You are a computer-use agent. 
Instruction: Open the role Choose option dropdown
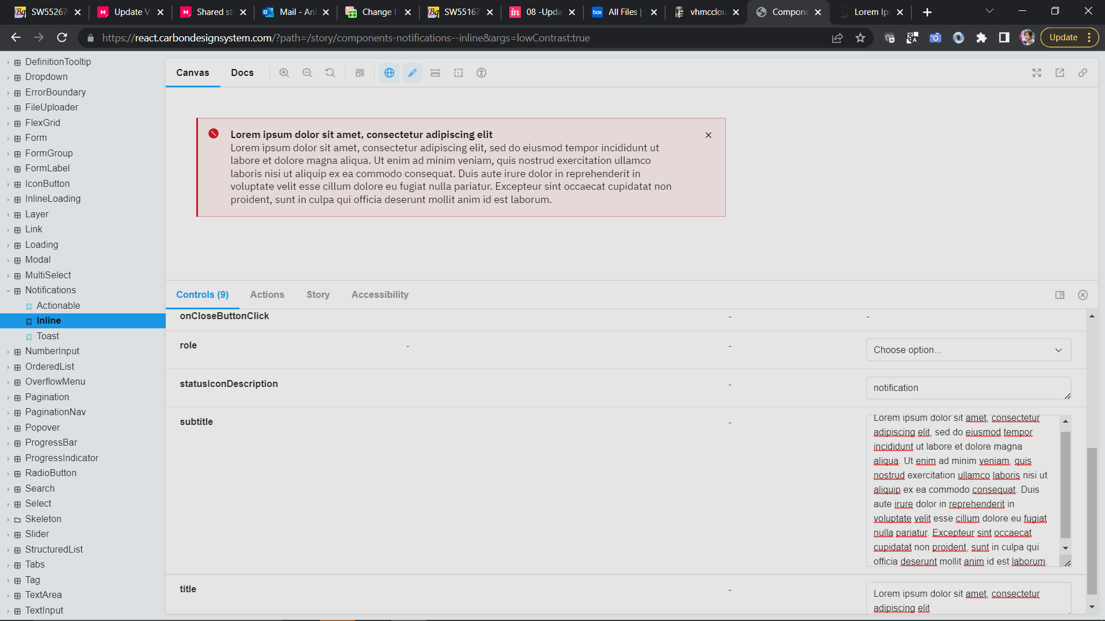(967, 350)
